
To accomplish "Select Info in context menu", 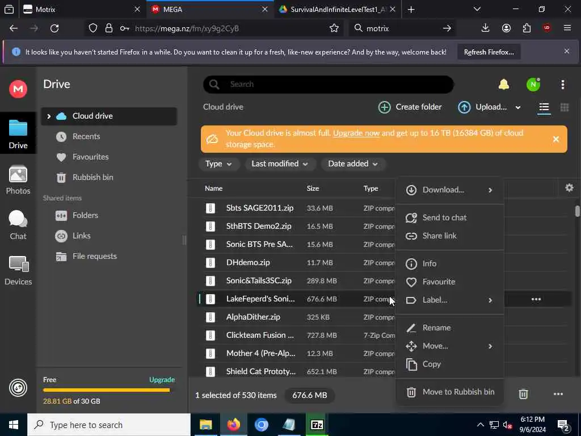I will point(449,263).
